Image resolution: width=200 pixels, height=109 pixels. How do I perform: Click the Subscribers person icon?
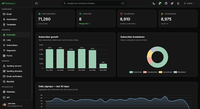click(4, 45)
